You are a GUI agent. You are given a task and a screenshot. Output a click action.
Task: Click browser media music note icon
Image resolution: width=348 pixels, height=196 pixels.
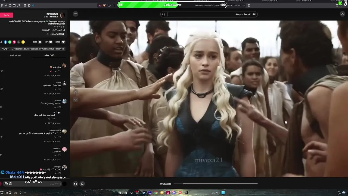pyautogui.click(x=18, y=5)
